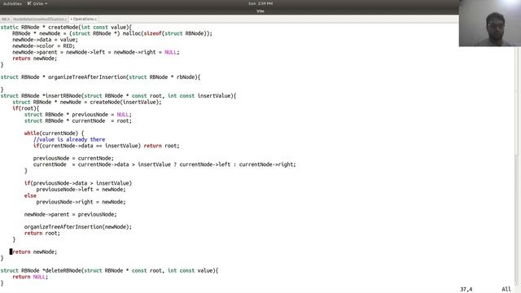Open the GVim application menu

click(x=37, y=3)
